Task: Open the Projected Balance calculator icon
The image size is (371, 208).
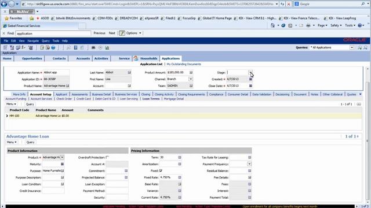Action: tap(126, 177)
